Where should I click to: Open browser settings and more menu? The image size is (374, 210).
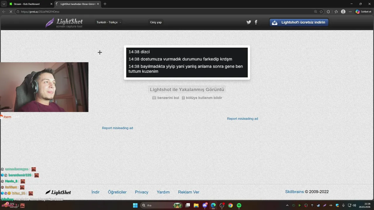(x=350, y=12)
